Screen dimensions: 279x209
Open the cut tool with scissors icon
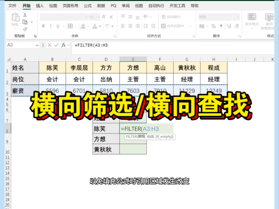click(x=25, y=15)
